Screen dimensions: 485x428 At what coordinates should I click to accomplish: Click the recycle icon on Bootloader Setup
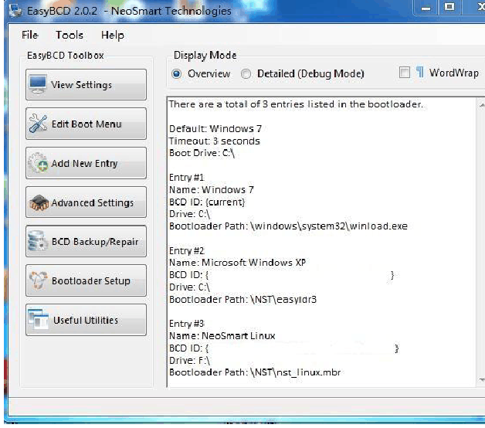coord(39,280)
